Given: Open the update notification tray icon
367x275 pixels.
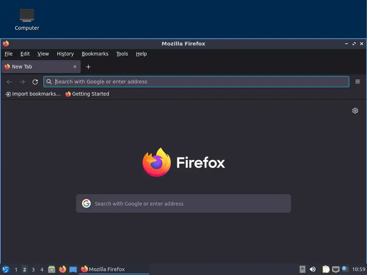Looking at the screenshot, I should click(345, 269).
